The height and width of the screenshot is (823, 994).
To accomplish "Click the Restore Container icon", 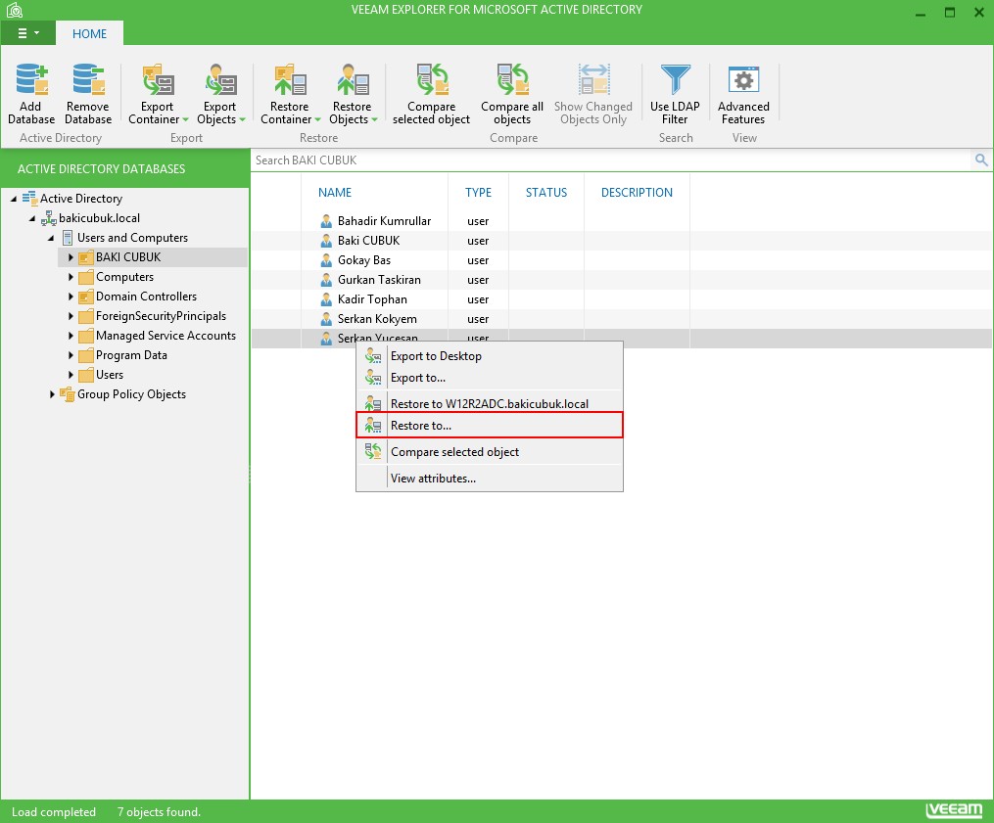I will click(x=290, y=79).
